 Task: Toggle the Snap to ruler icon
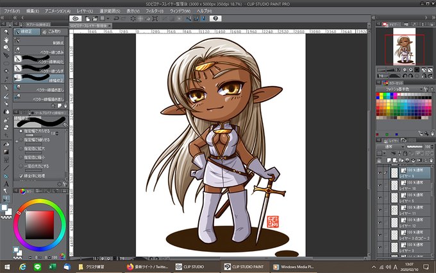pos(189,19)
